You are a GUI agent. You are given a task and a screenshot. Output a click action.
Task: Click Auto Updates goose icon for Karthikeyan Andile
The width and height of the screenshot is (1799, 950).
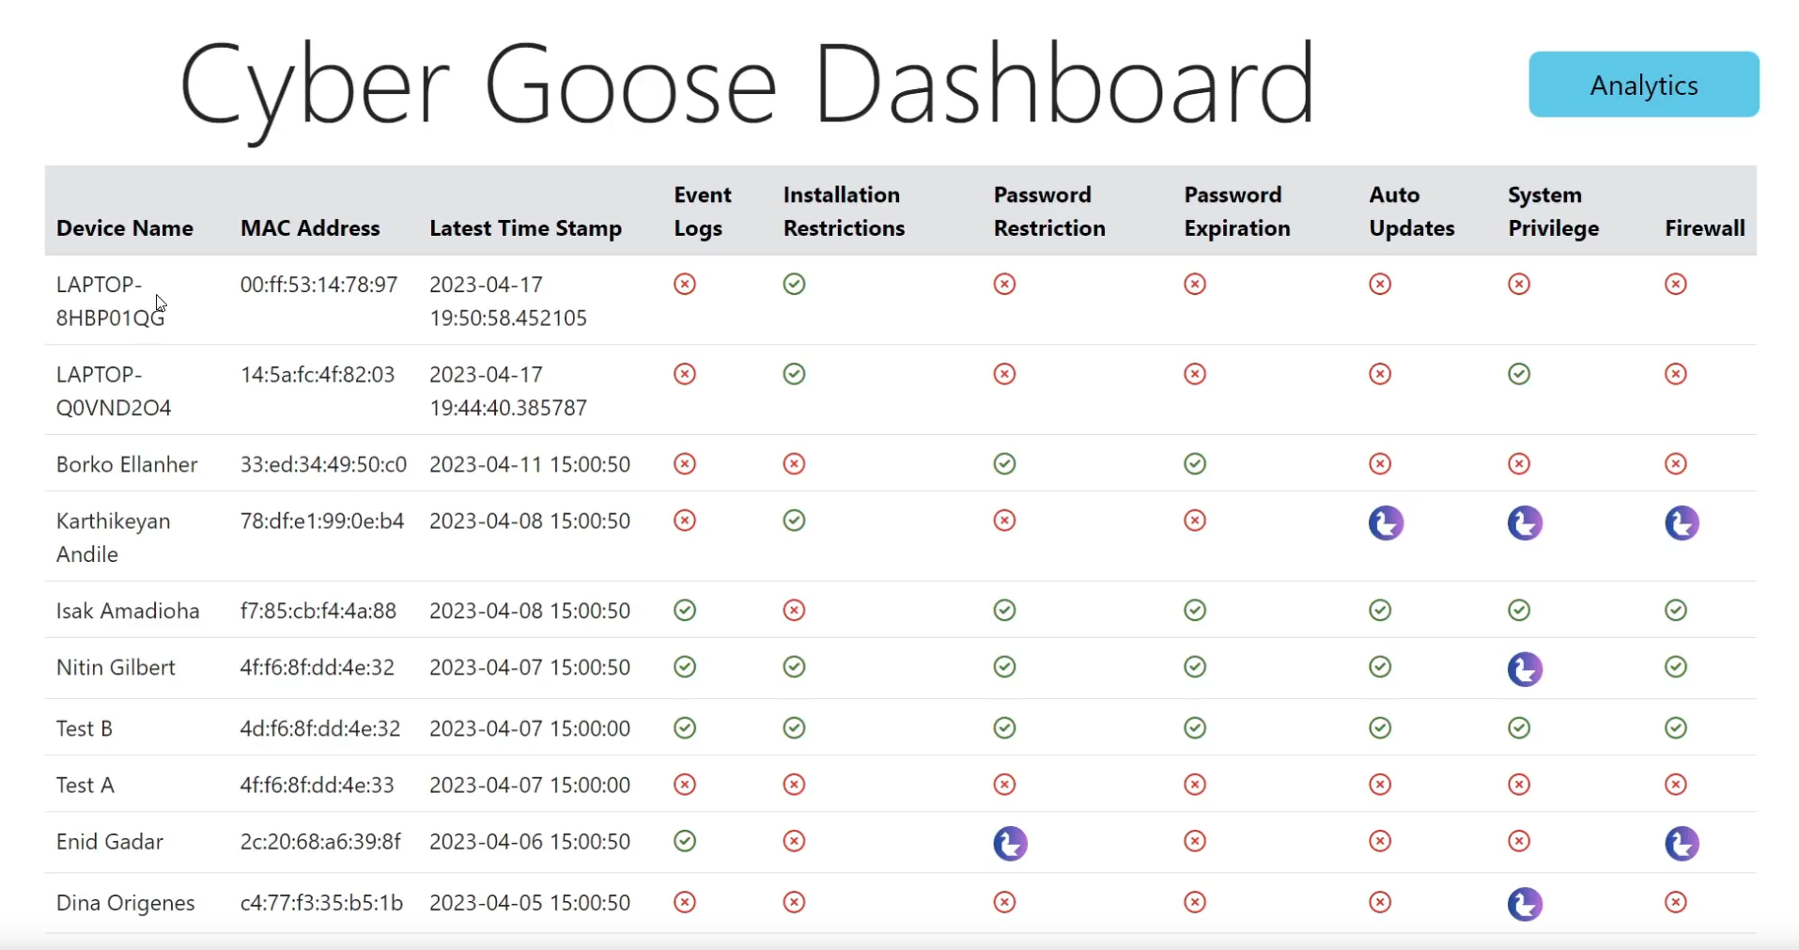1387,523
